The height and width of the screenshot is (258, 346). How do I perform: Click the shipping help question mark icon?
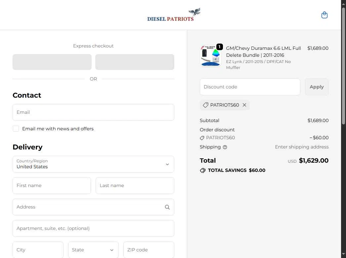point(225,147)
